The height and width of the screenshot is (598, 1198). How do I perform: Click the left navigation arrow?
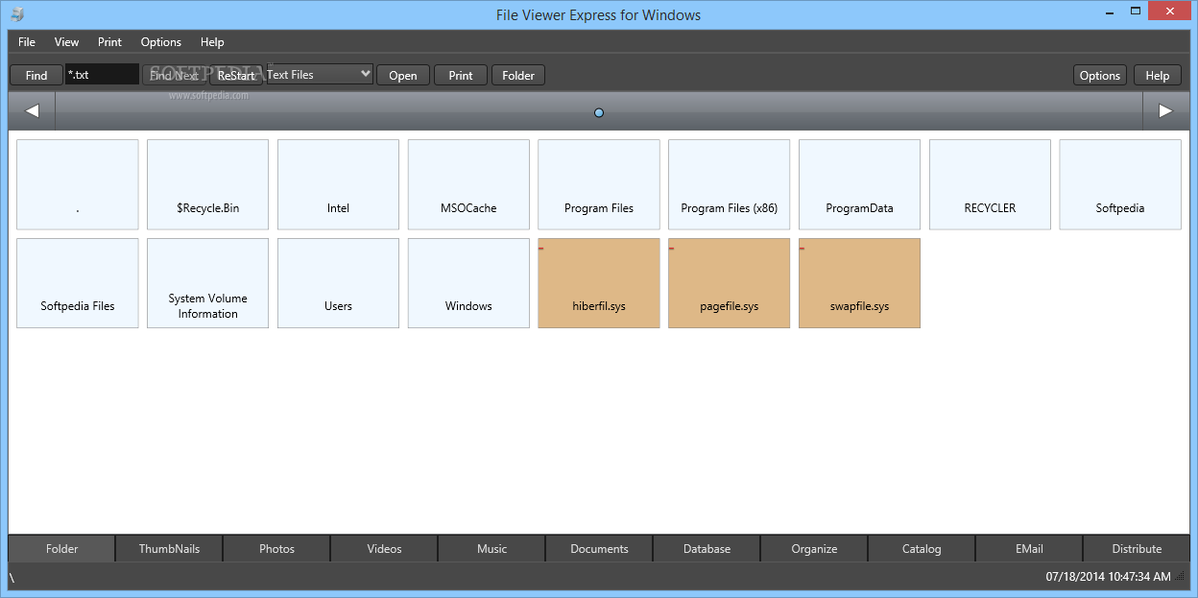(x=32, y=111)
